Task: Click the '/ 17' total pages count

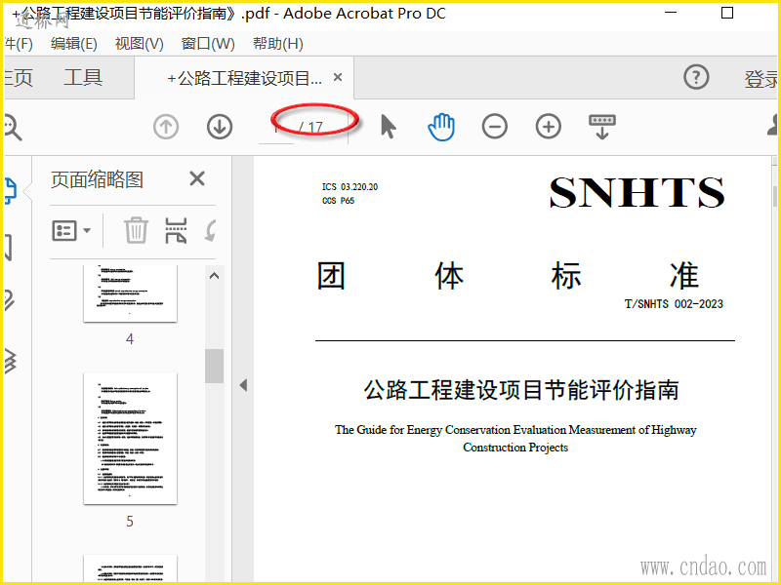Action: [x=310, y=128]
